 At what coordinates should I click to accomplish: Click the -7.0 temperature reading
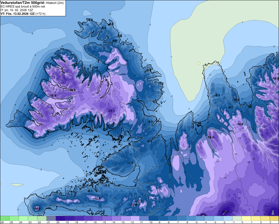131,163
